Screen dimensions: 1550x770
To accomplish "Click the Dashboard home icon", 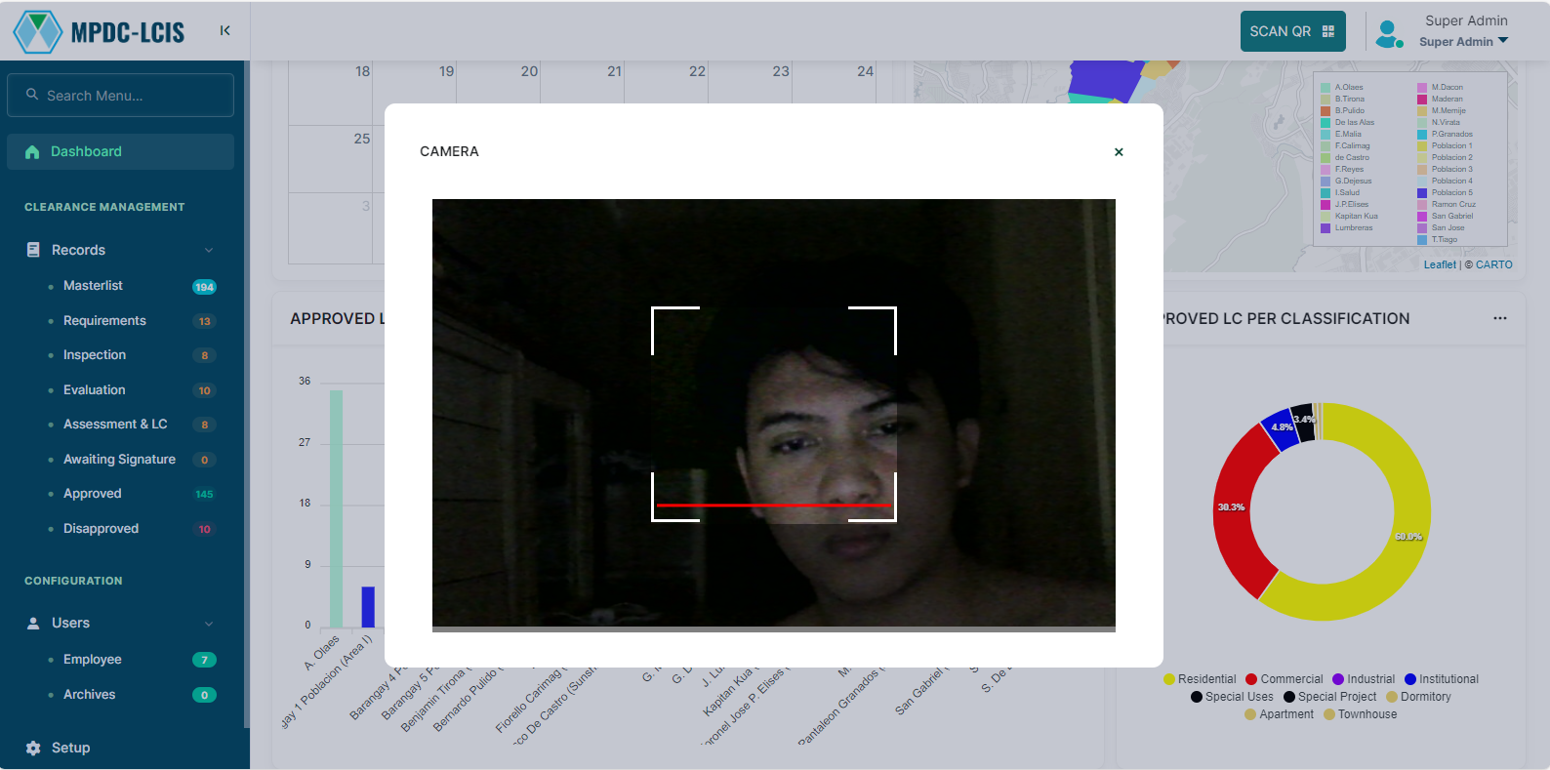I will [x=32, y=152].
